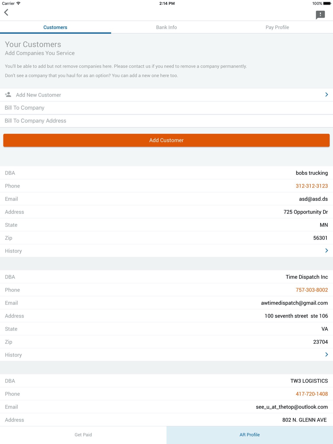Call TW3 LOGISTICS at 417-720-1408
The image size is (333, 444).
(312, 394)
